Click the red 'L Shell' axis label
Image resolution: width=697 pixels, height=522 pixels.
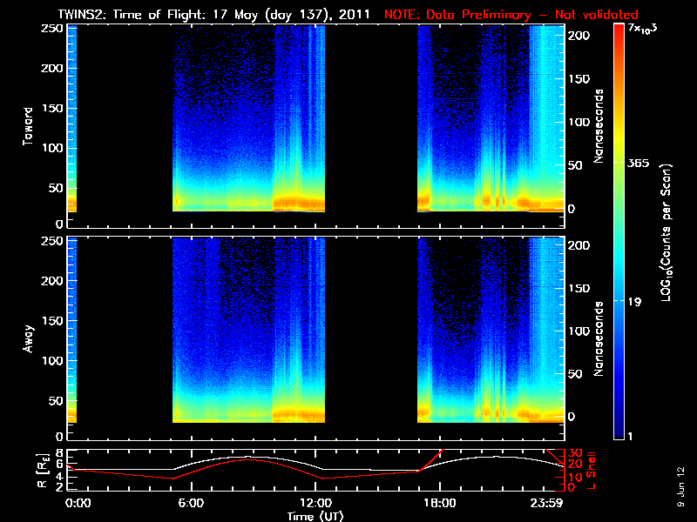(x=599, y=469)
